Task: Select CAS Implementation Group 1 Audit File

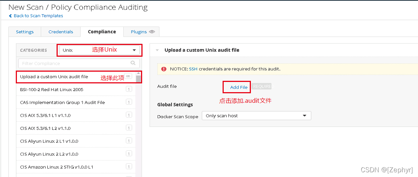Action: [x=62, y=102]
